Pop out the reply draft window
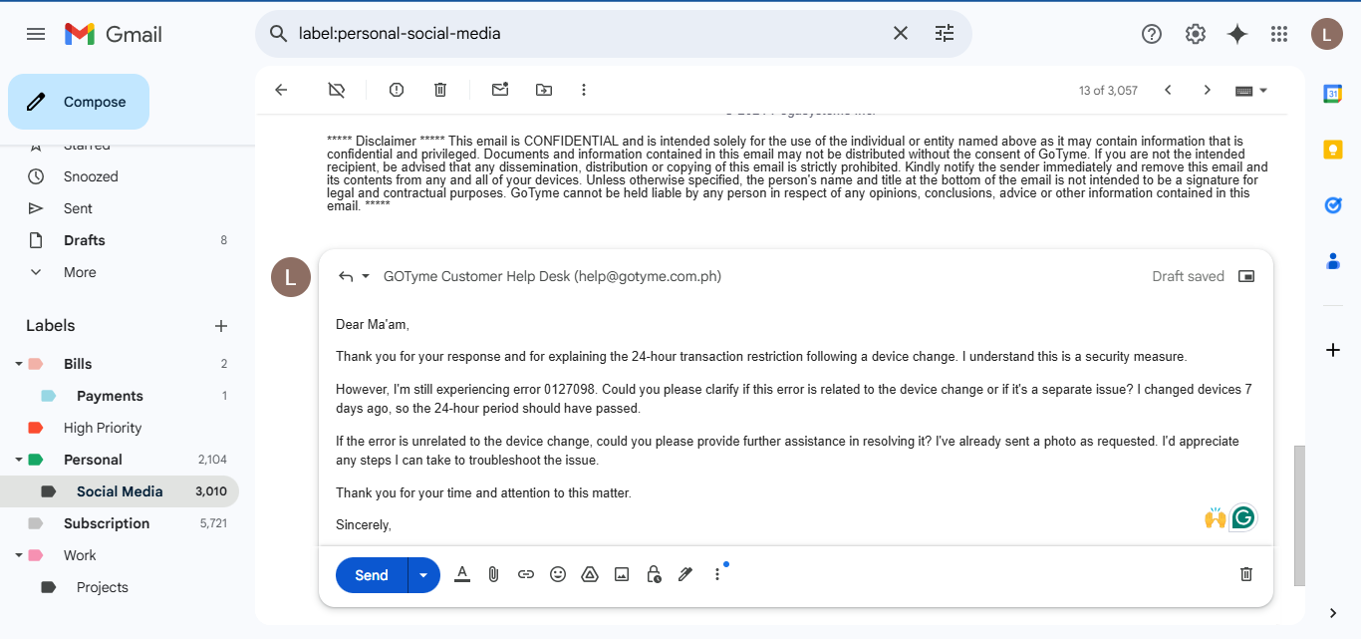This screenshot has width=1361, height=639. click(1246, 276)
